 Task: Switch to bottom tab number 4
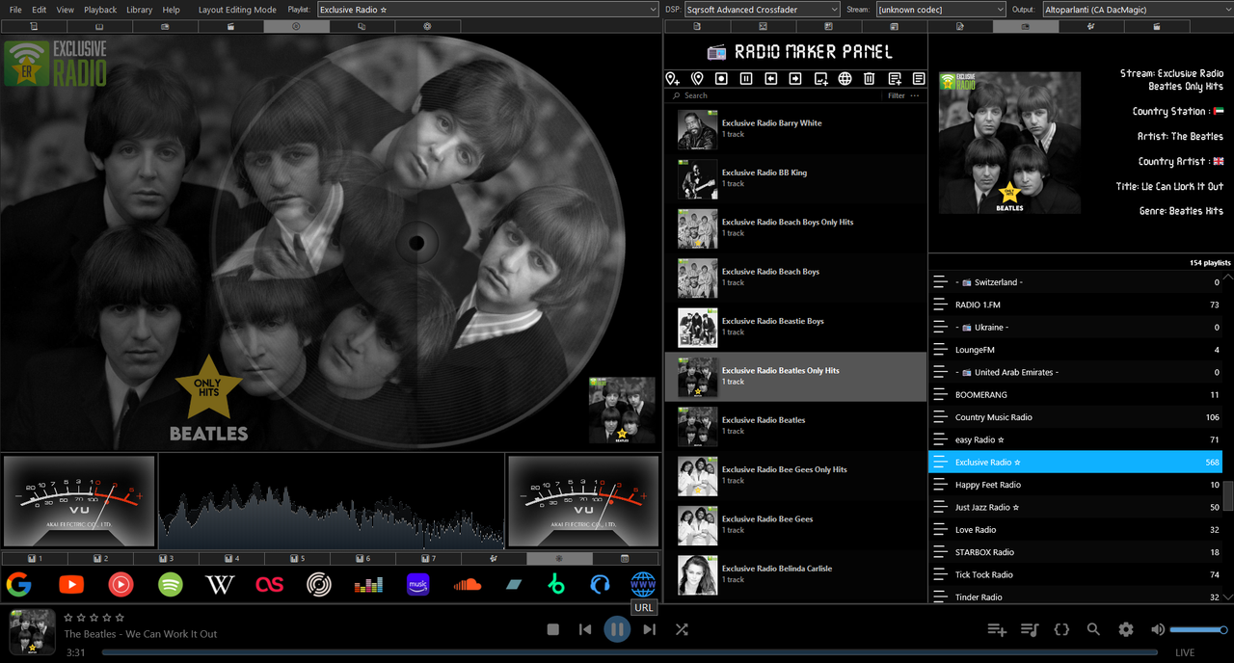230,559
